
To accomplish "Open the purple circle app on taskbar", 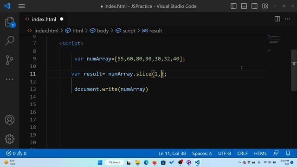I will coord(189,162).
